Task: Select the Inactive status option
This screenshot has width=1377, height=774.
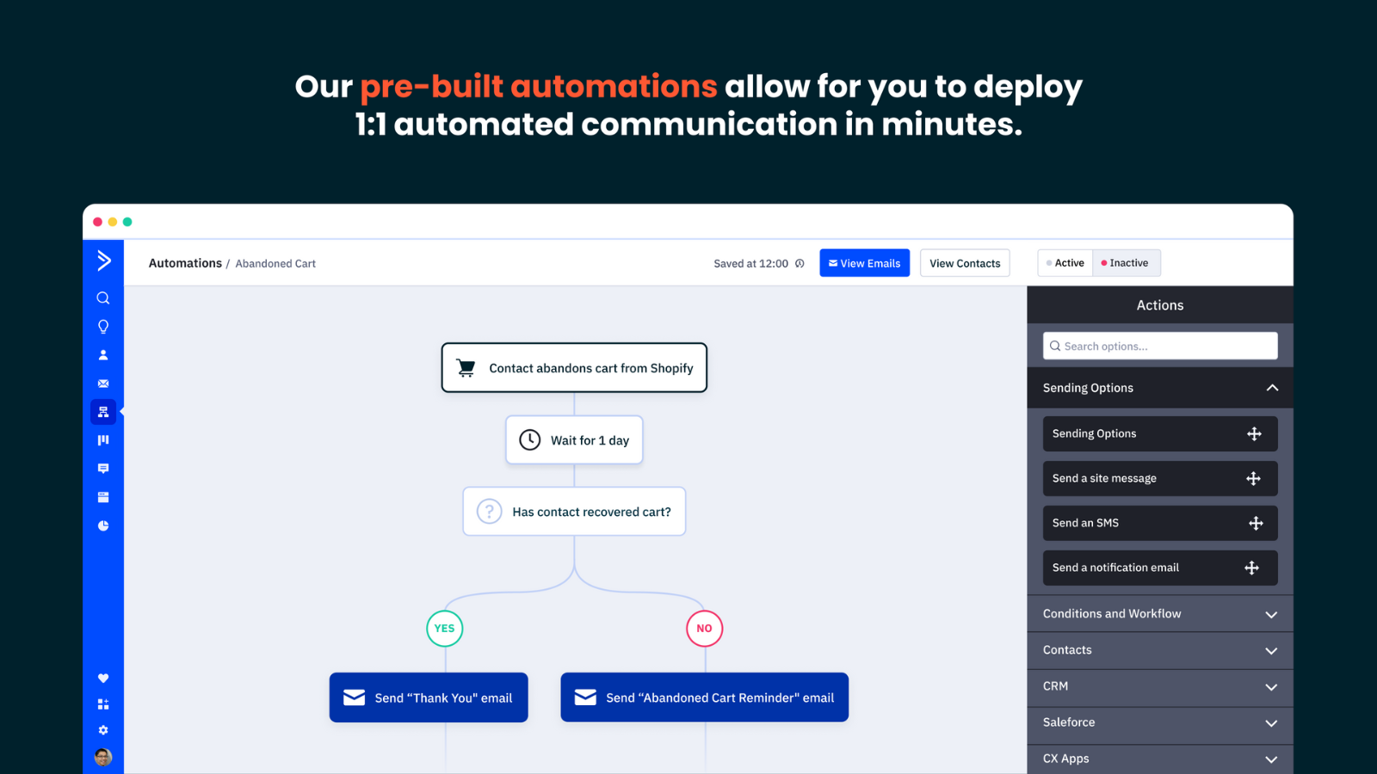Action: [1126, 262]
